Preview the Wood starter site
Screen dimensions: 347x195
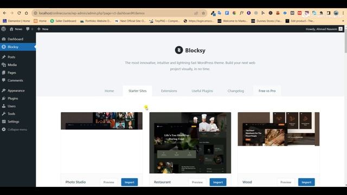coord(286,182)
